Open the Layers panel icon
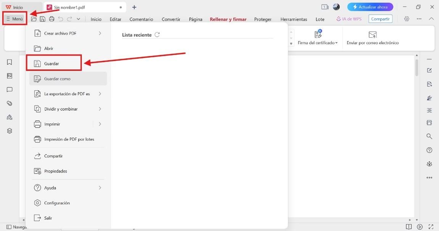The image size is (439, 231). point(9,131)
